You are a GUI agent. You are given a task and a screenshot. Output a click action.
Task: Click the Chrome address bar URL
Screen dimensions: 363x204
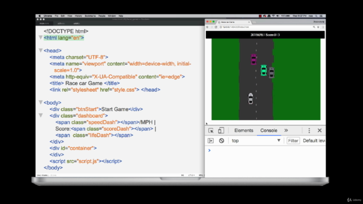pyautogui.click(x=236, y=27)
